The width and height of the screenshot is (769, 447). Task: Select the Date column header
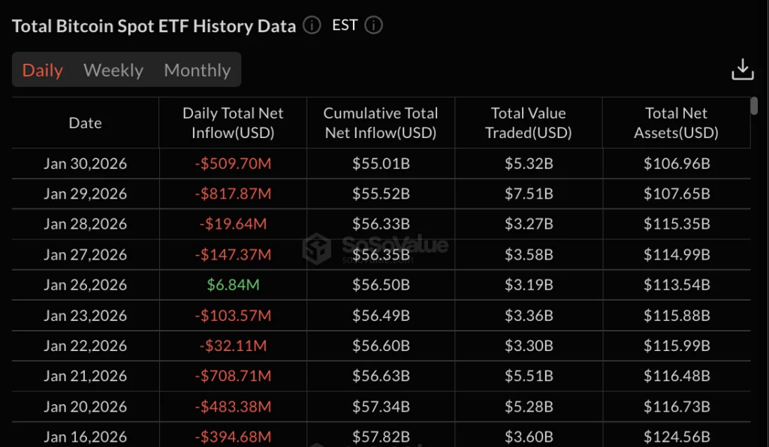pyautogui.click(x=84, y=122)
